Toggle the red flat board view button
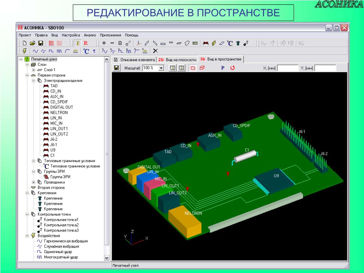The width and height of the screenshot is (364, 273). click(x=193, y=68)
